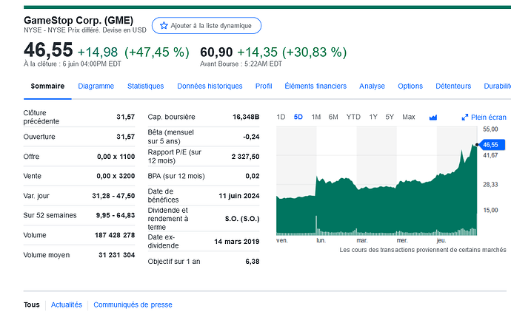Image resolution: width=511 pixels, height=323 pixels.
Task: Click Sur 52 semaines range 9,95 - 64,83
Action: 116,215
